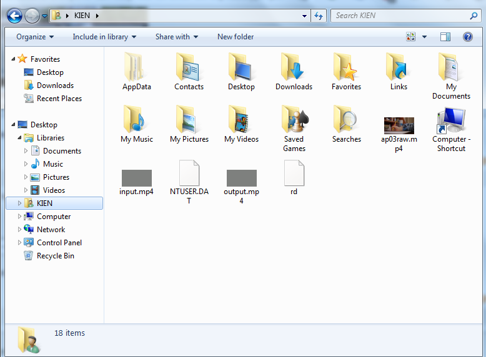Image resolution: width=486 pixels, height=357 pixels.
Task: Open the view options dropdown arrow
Action: click(x=424, y=37)
